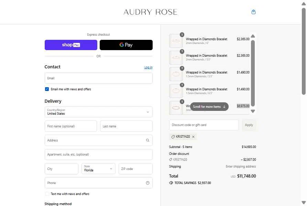Click thumbnail of the $6,975.00 bracelet
The height and width of the screenshot is (206, 307).
click(176, 108)
